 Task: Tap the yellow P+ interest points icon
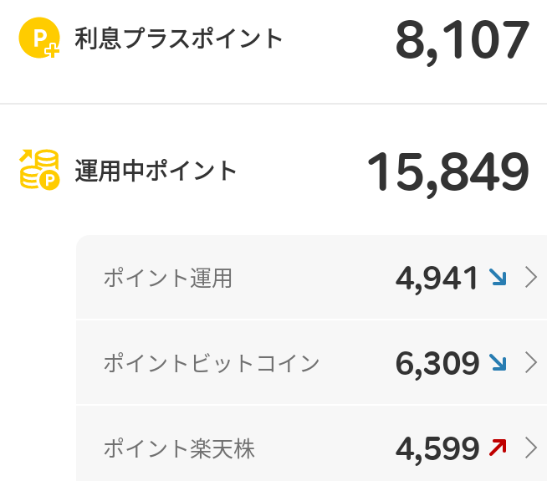(39, 38)
